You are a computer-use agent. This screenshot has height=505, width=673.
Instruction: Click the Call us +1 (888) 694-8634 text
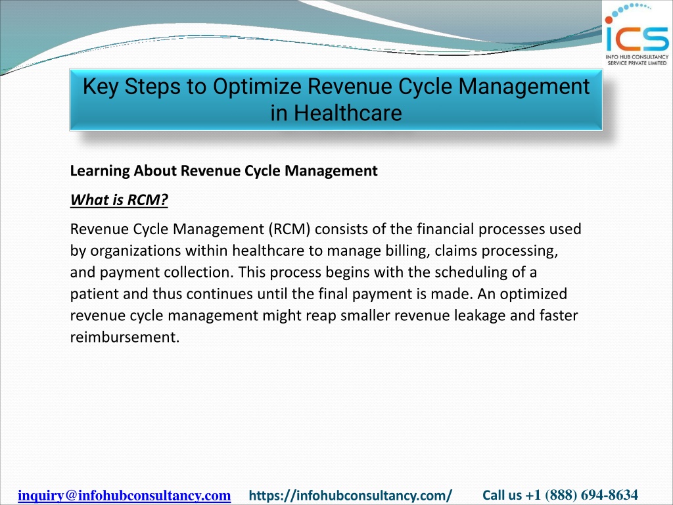(560, 495)
